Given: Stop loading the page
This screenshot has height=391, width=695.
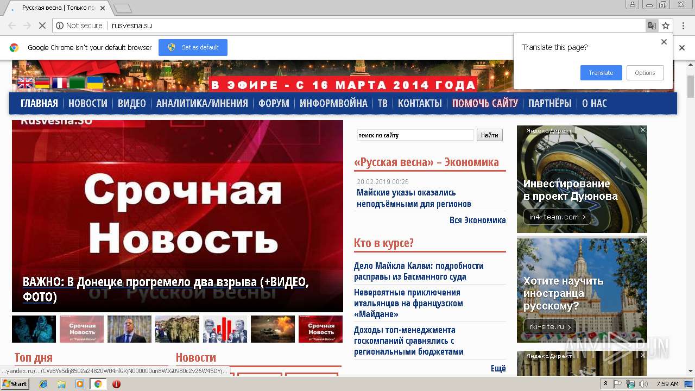Looking at the screenshot, I should tap(42, 26).
